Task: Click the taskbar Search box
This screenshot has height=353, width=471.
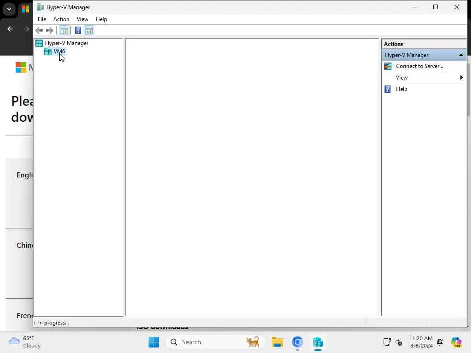Action: coord(215,342)
